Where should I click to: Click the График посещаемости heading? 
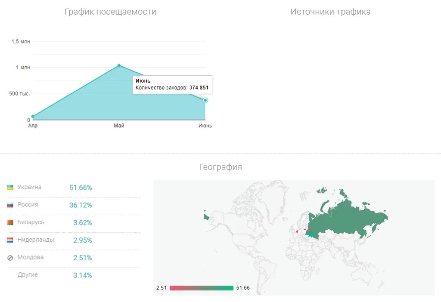[110, 12]
